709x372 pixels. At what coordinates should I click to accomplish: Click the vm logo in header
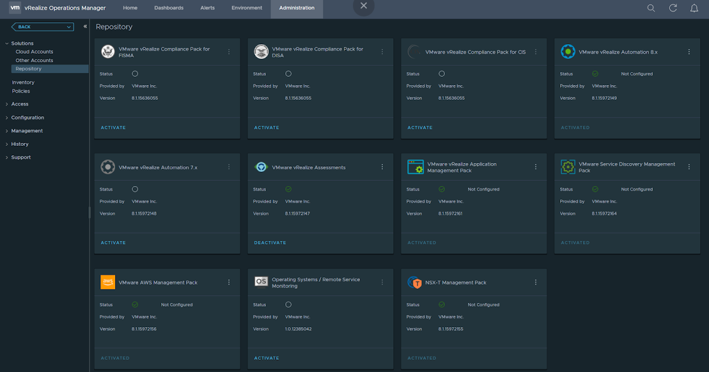pos(15,8)
